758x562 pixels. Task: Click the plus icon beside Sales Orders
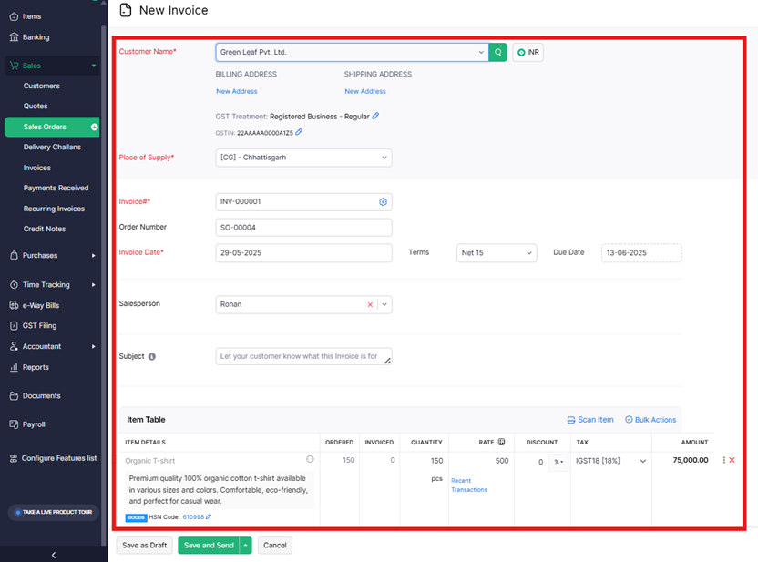[94, 127]
